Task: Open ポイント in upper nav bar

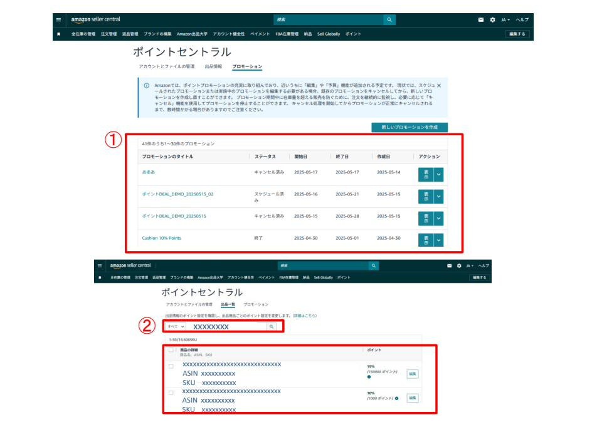Action: (353, 34)
